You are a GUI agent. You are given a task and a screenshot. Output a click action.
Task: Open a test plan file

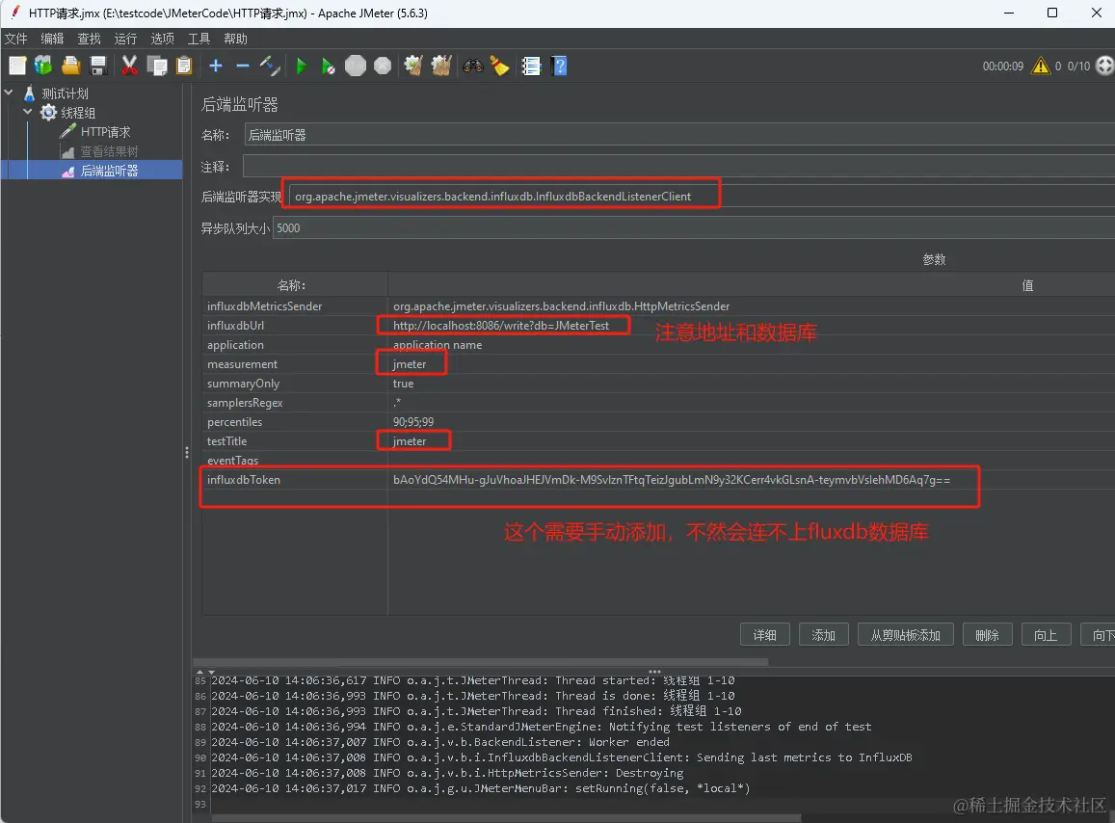click(71, 66)
